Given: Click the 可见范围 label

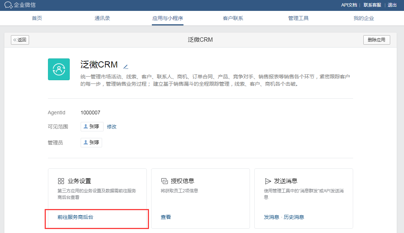Looking at the screenshot, I should click(x=58, y=127).
